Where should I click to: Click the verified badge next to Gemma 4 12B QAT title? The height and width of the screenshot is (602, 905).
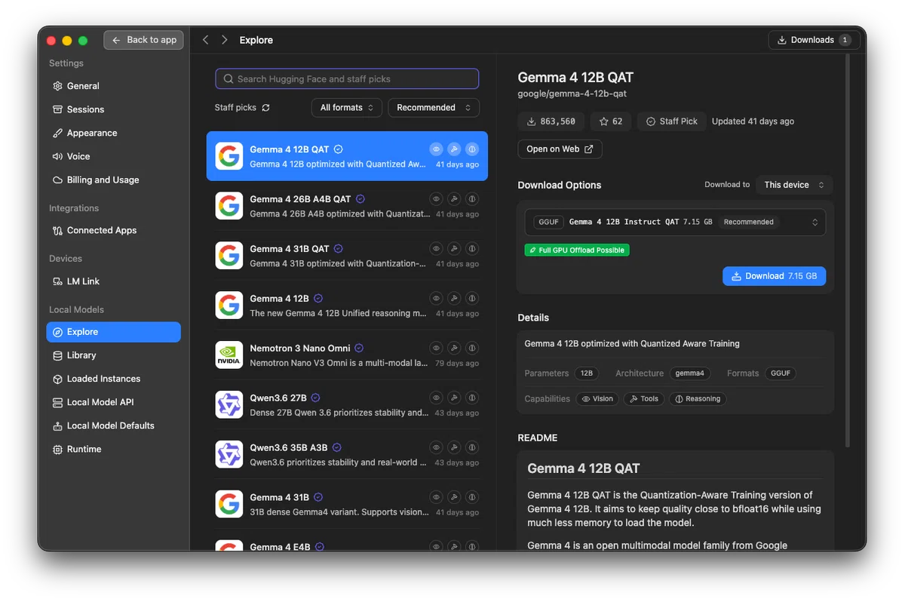[x=339, y=149]
